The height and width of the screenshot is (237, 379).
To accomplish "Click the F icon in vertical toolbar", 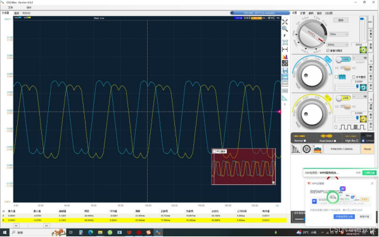I will (x=285, y=35).
